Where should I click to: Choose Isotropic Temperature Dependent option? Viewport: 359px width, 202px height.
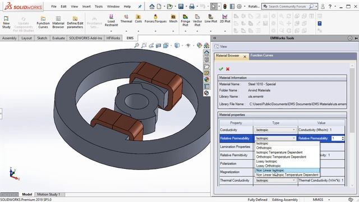(287, 152)
